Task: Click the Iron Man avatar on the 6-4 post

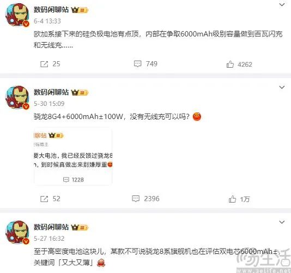Action: 17,15
